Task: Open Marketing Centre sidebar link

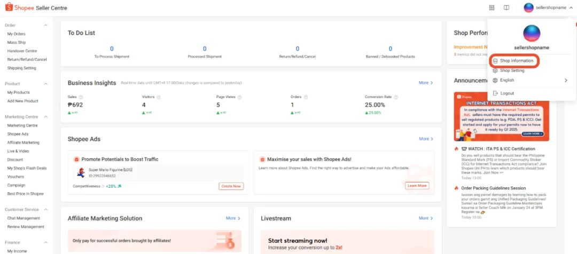Action: click(22, 125)
